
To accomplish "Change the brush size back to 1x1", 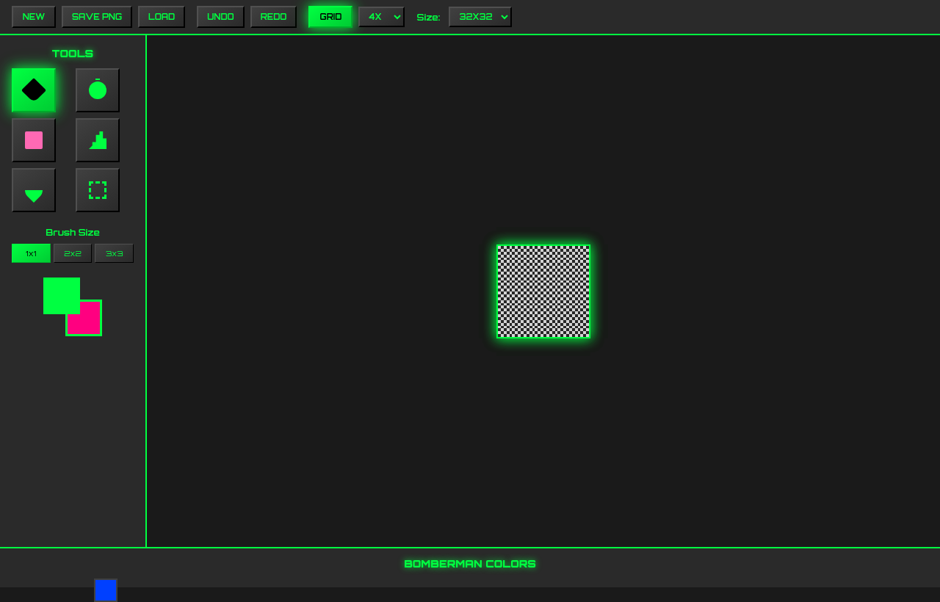I will pos(31,253).
